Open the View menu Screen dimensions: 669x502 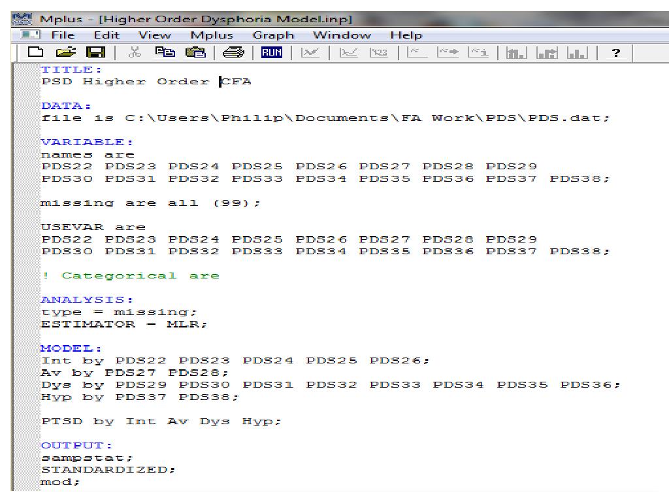click(x=154, y=35)
